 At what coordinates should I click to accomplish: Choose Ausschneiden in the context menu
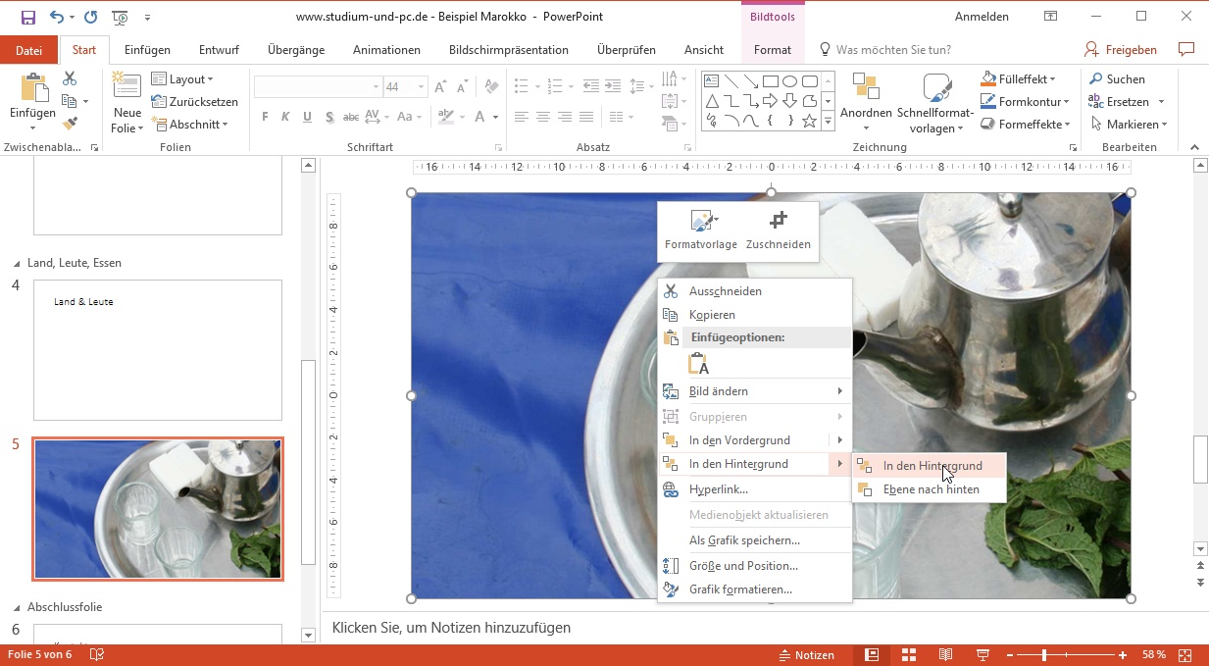point(755,291)
